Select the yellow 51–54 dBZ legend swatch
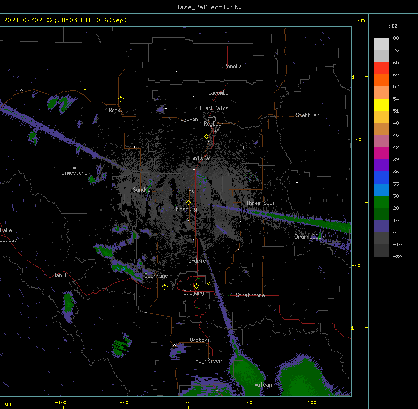The height and width of the screenshot is (409, 418). [x=381, y=104]
